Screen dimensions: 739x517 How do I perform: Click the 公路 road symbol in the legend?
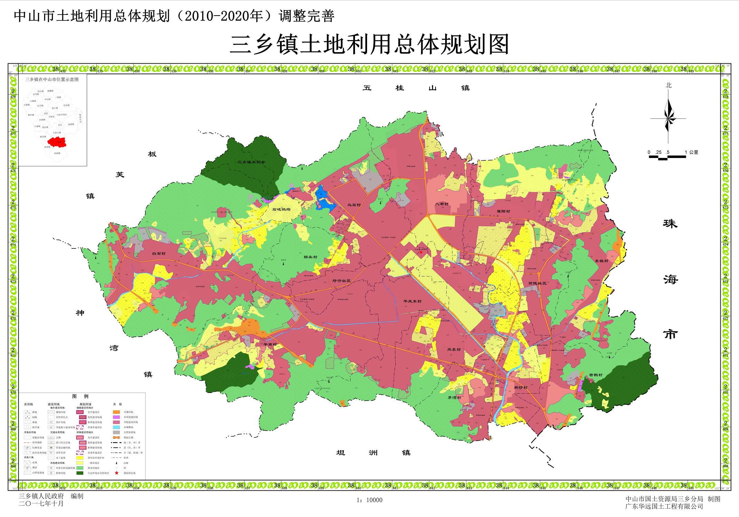pos(51,438)
